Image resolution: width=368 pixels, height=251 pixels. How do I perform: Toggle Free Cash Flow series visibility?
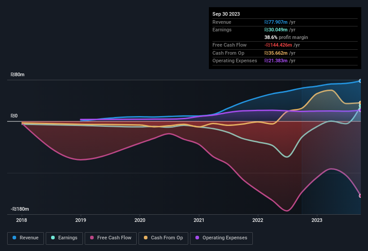click(x=111, y=238)
